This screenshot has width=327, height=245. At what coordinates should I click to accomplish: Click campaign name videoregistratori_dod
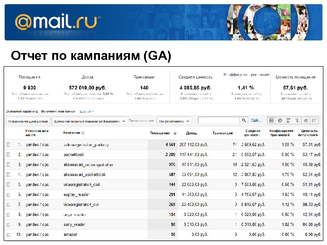(82, 185)
